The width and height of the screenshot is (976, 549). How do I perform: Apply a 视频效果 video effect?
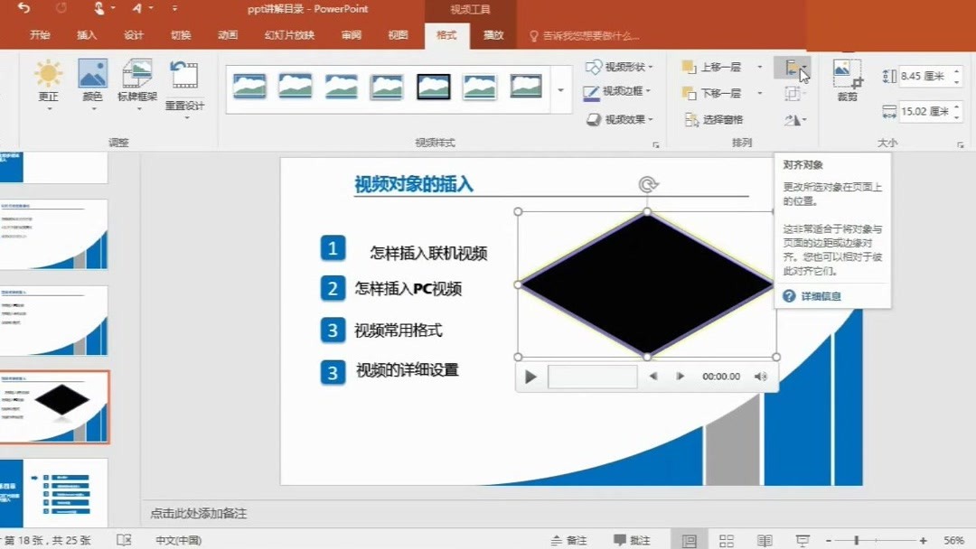click(x=622, y=120)
